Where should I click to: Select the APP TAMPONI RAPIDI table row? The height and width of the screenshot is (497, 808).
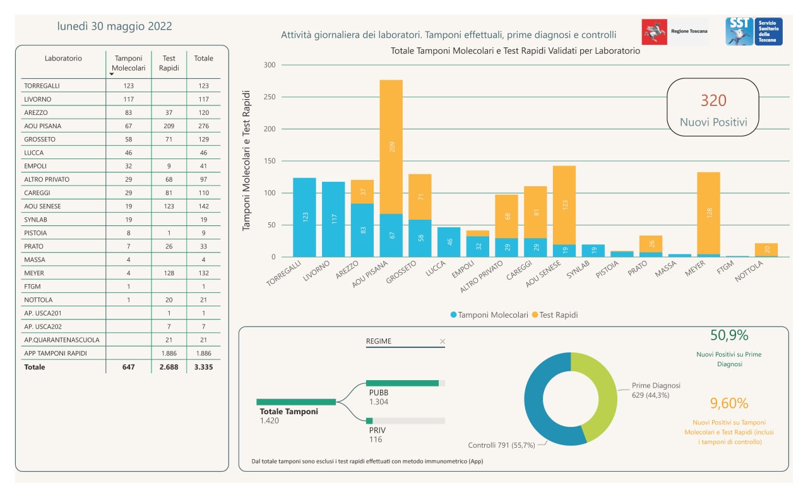click(x=121, y=353)
